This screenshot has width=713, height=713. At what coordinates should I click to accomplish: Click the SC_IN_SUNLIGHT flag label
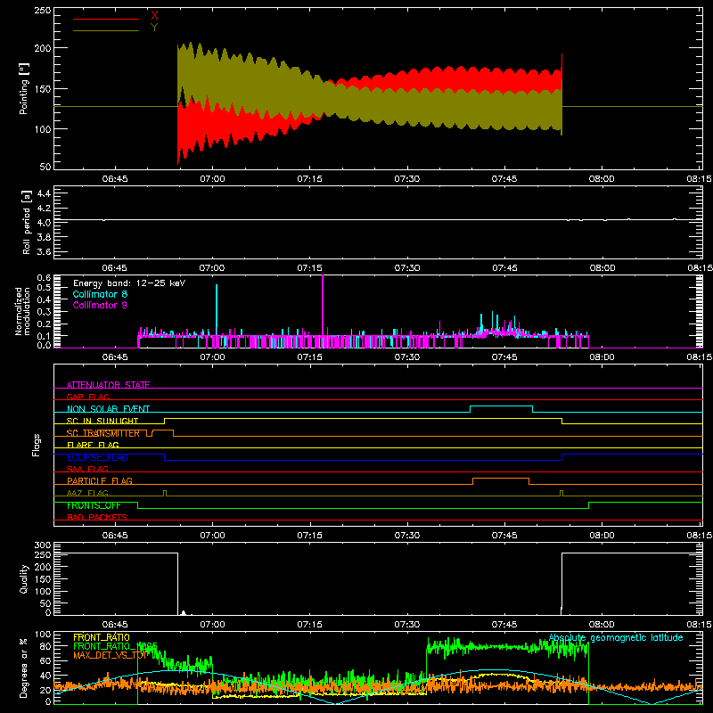point(102,421)
